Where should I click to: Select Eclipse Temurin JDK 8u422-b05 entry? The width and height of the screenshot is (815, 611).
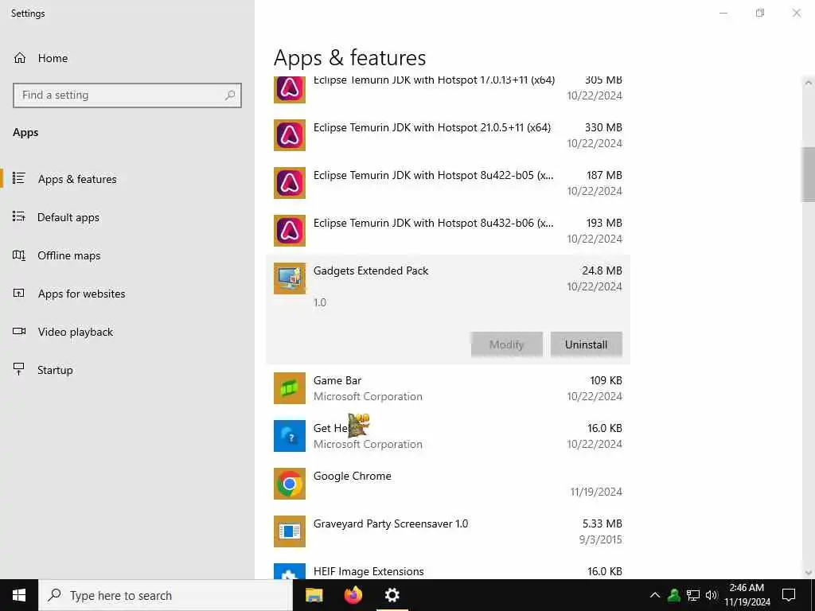click(448, 183)
